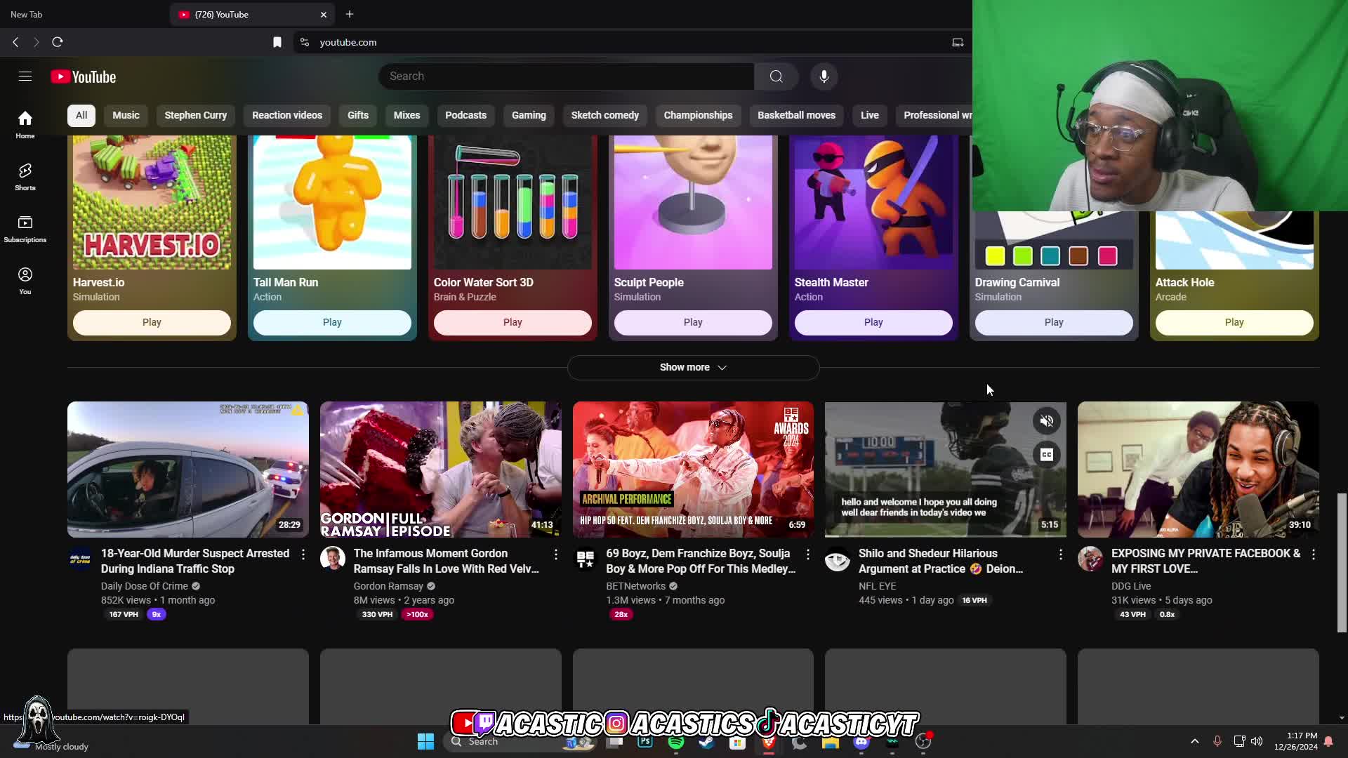Screen dimensions: 1348x758
Task: Open Windows Start menu
Action: coord(425,741)
